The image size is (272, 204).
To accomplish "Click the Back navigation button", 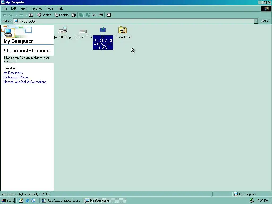I will click(x=8, y=15).
